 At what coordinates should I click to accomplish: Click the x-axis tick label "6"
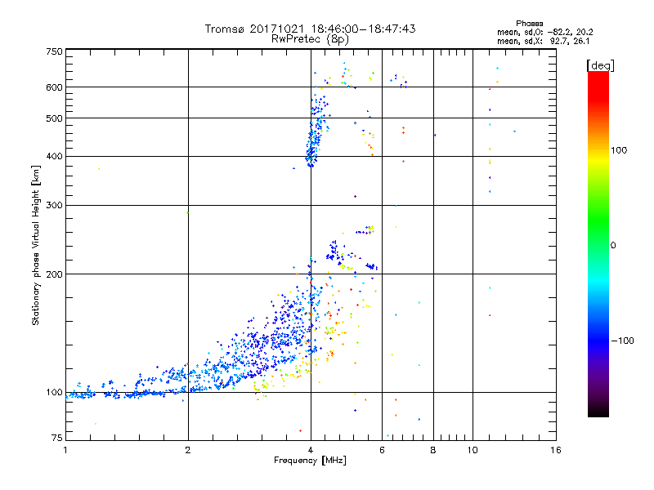coord(382,450)
